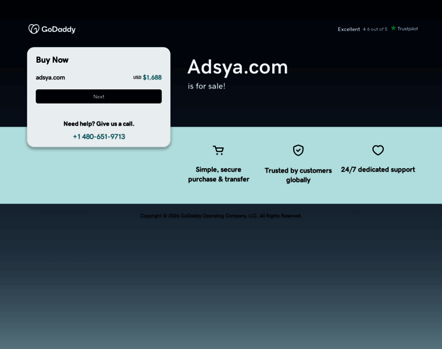
Task: Click 'Need help? Give us a call.' text
Action: point(99,124)
